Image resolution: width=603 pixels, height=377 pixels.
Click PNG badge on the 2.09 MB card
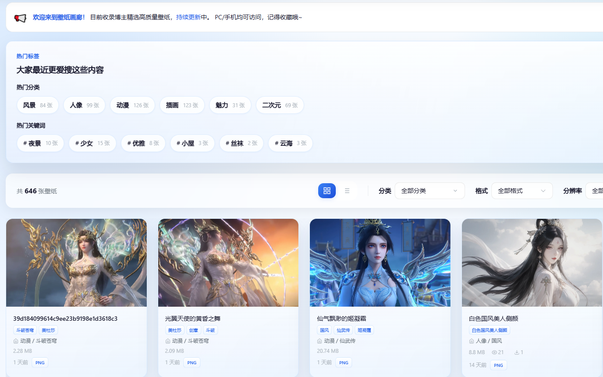click(x=192, y=362)
